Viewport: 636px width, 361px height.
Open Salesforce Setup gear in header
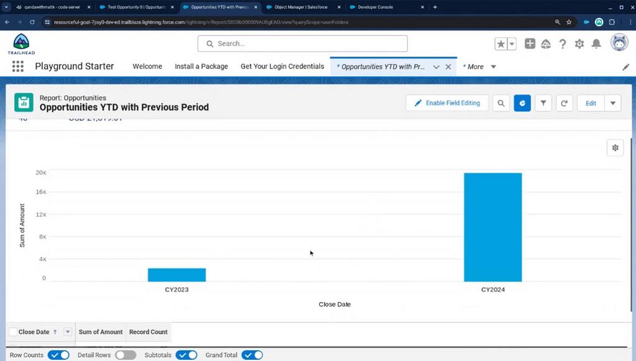(x=579, y=43)
